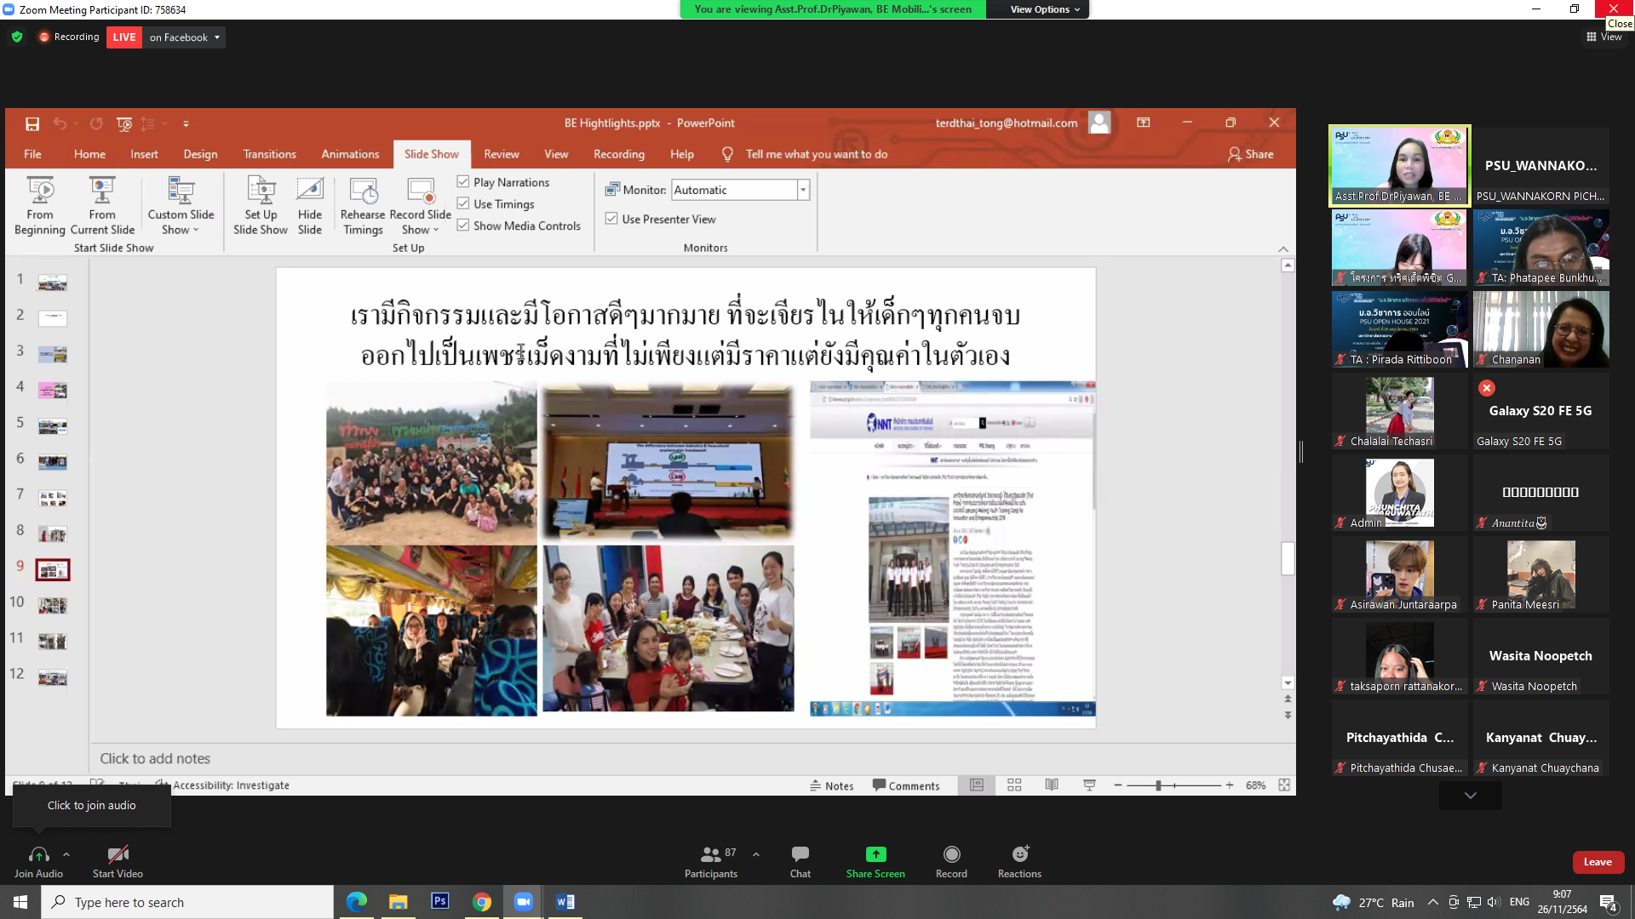The width and height of the screenshot is (1635, 919).
Task: Click the Record icon in Zoom toolbar
Action: (x=951, y=853)
